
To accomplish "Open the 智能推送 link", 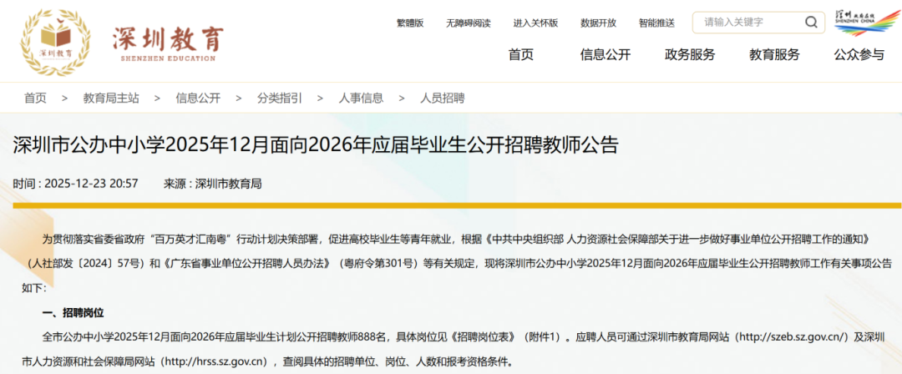I will click(x=656, y=23).
